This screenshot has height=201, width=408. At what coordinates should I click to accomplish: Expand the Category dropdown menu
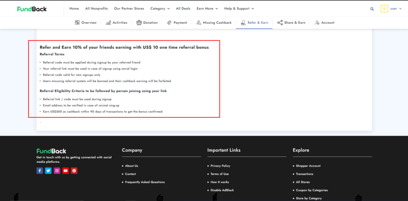pos(160,8)
